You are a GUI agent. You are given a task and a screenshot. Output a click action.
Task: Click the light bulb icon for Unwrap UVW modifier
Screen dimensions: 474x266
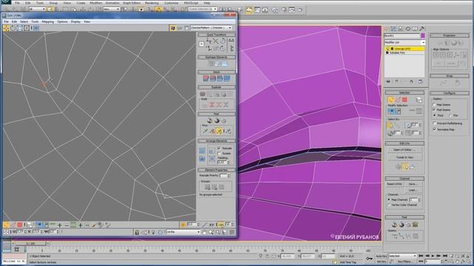pyautogui.click(x=387, y=49)
